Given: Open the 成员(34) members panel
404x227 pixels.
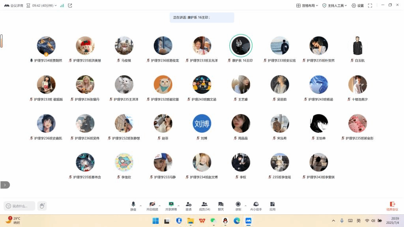Looking at the screenshot, I should [204, 206].
